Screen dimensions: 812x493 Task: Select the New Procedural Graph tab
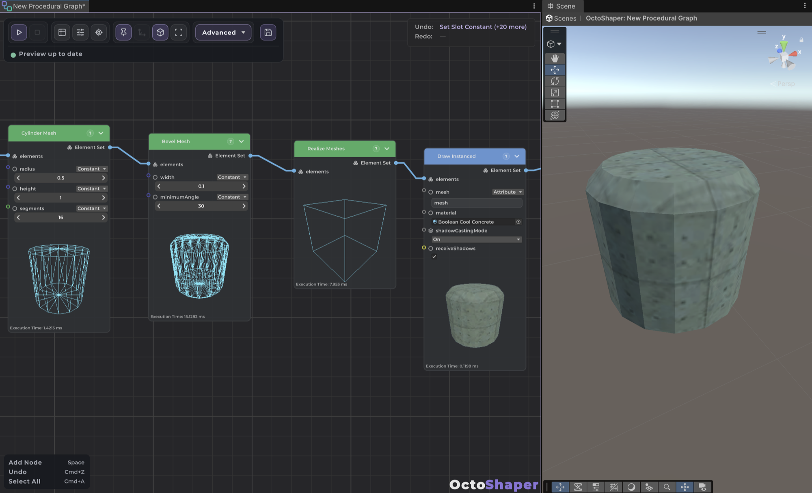point(45,6)
